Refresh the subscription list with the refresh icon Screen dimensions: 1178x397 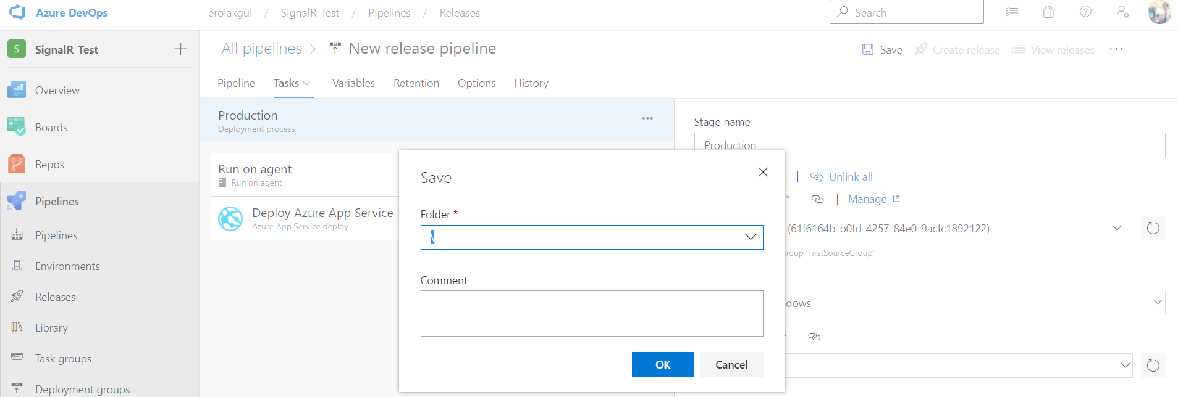1153,229
